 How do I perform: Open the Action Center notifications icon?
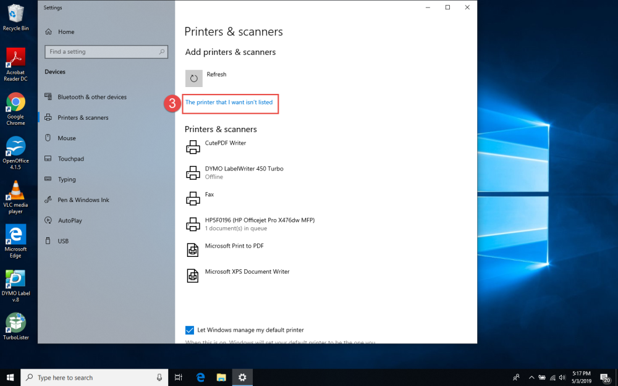pyautogui.click(x=606, y=378)
